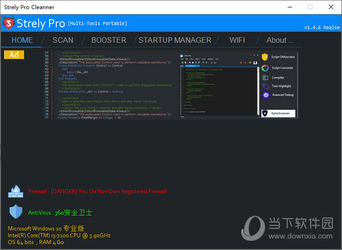The height and width of the screenshot is (250, 342).
Task: Open the About tab
Action: tap(280, 40)
